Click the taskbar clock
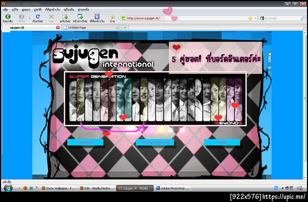 300,188
